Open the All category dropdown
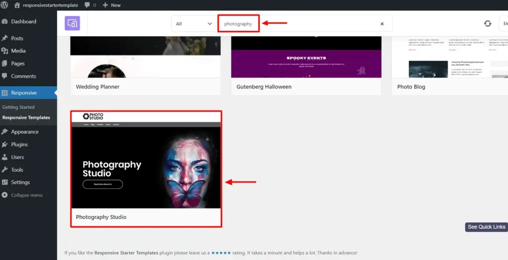Viewport: 508px width, 260px height. pos(194,24)
